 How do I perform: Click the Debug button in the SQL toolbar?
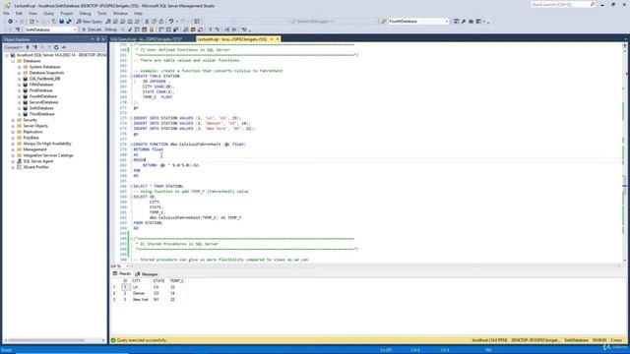pyautogui.click(x=110, y=29)
